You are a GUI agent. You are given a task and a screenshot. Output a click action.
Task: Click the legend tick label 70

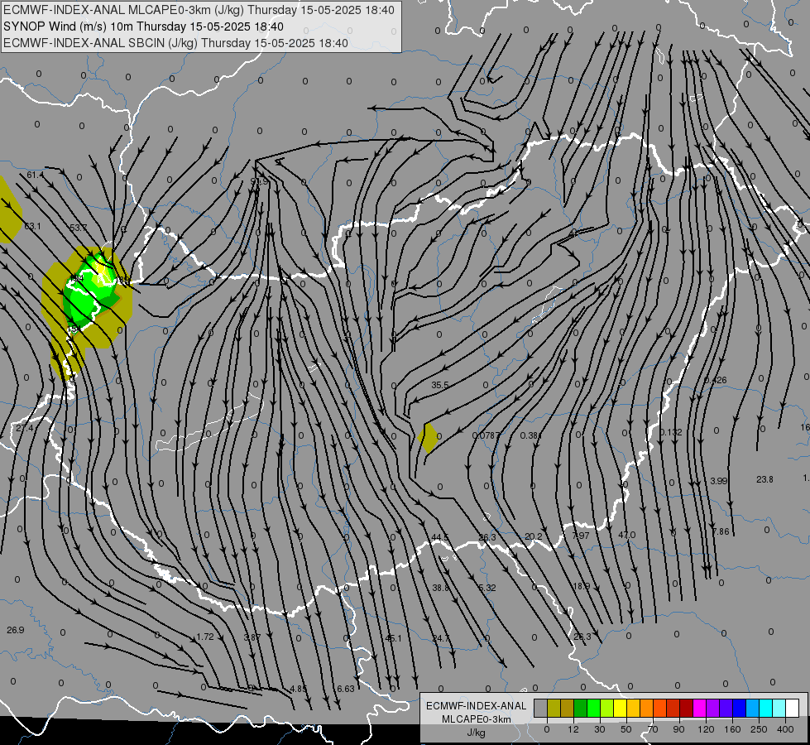click(653, 729)
